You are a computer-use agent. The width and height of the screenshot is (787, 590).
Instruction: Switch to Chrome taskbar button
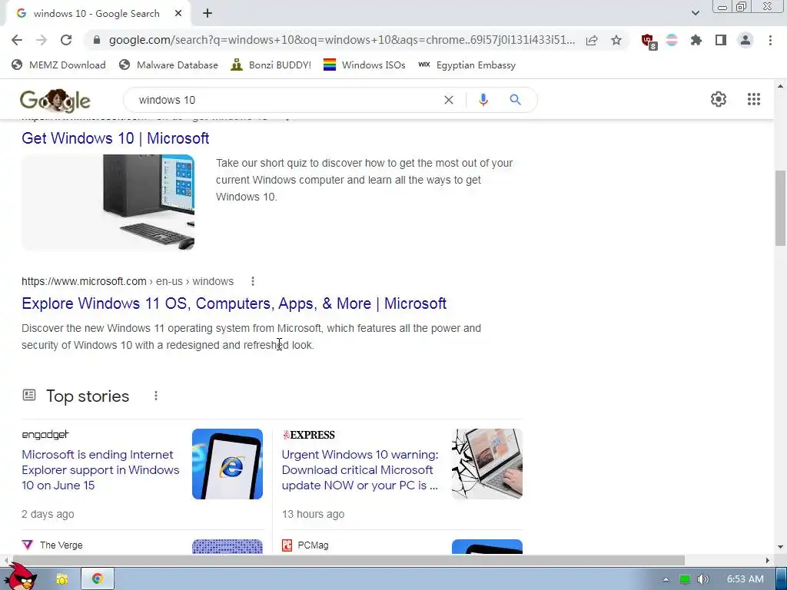(98, 579)
